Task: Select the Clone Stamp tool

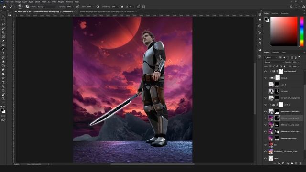Action: click(3, 53)
